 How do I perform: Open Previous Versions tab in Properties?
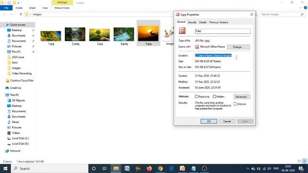pos(218,23)
